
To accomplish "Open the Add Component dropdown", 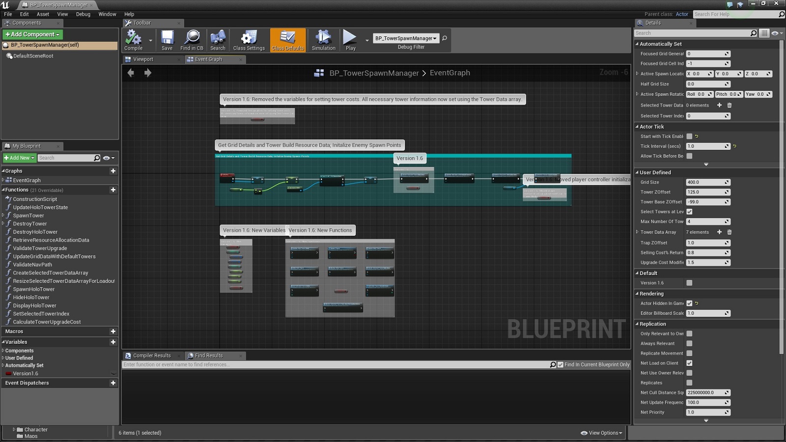I will point(32,34).
